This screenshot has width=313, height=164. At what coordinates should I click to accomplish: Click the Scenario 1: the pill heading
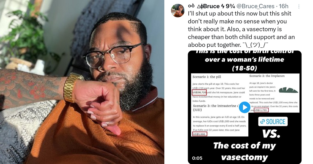(207, 77)
